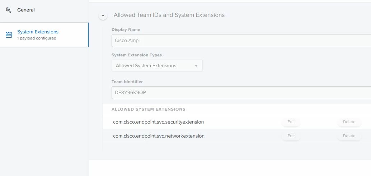
Task: Click the Team Identifier field DE8Y96K9QP
Action: click(241, 93)
